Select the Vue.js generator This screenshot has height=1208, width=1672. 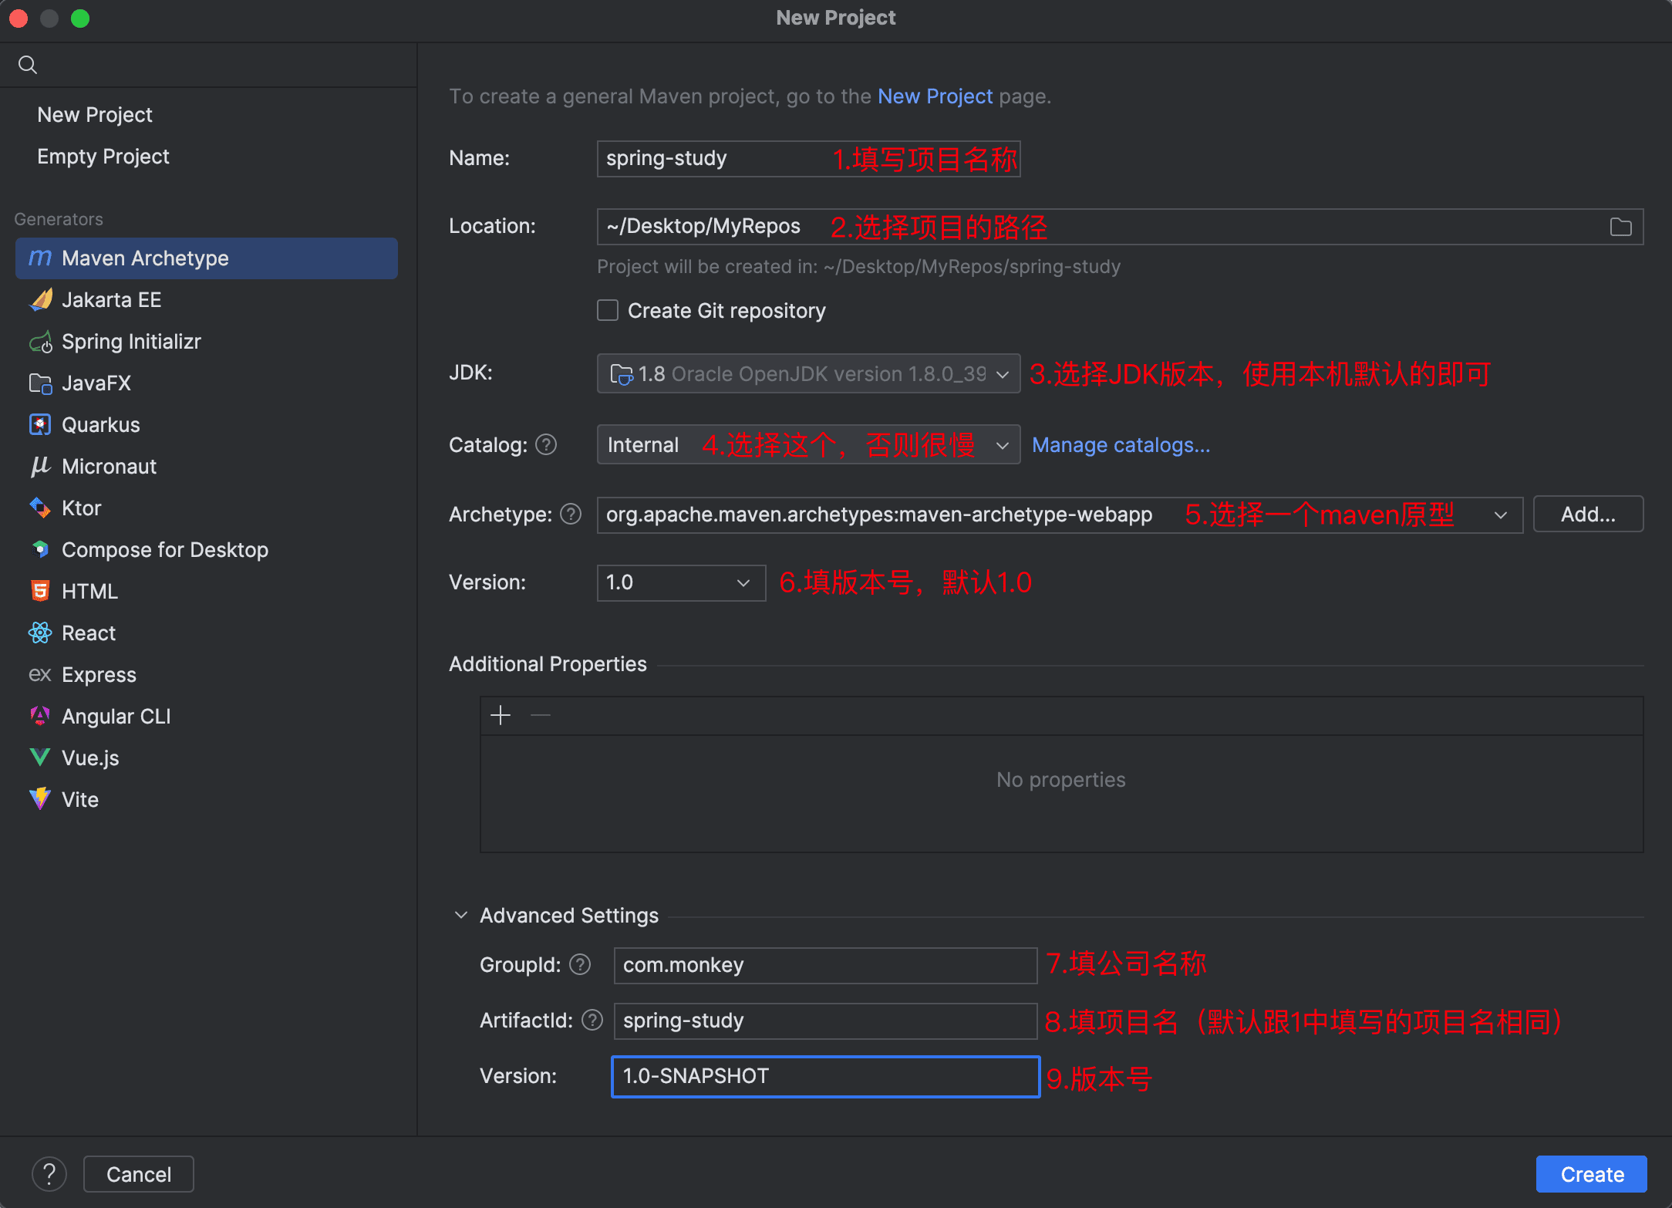coord(207,758)
